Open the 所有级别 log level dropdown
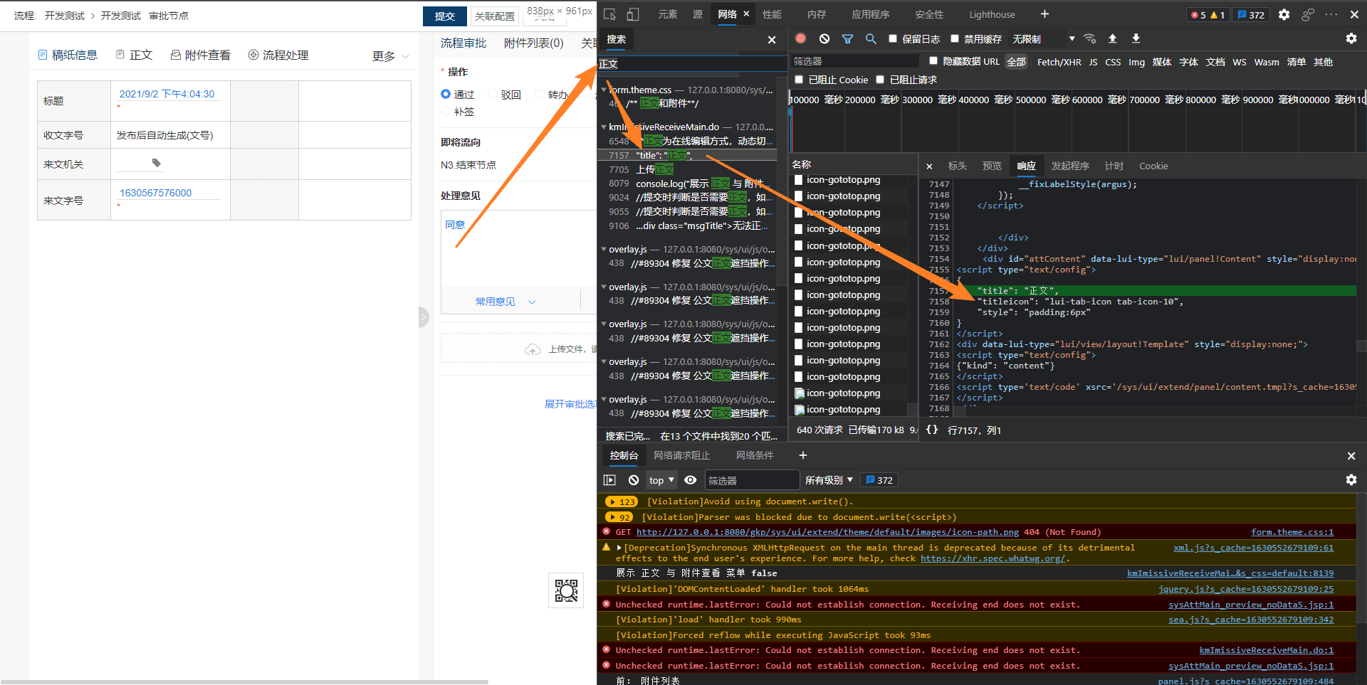The image size is (1367, 685). pyautogui.click(x=829, y=480)
